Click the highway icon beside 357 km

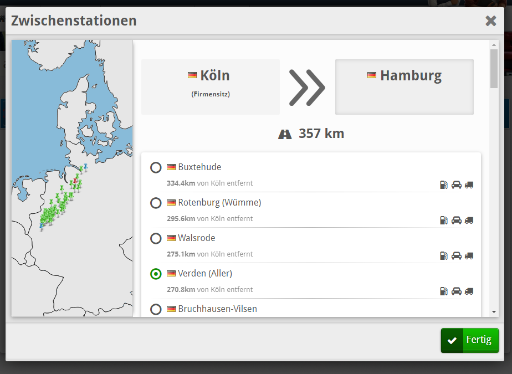[x=285, y=134]
